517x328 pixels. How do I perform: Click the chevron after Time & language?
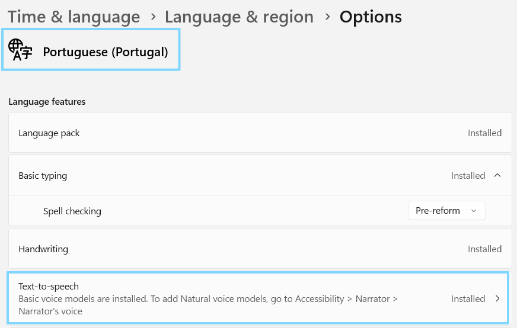[x=153, y=17]
